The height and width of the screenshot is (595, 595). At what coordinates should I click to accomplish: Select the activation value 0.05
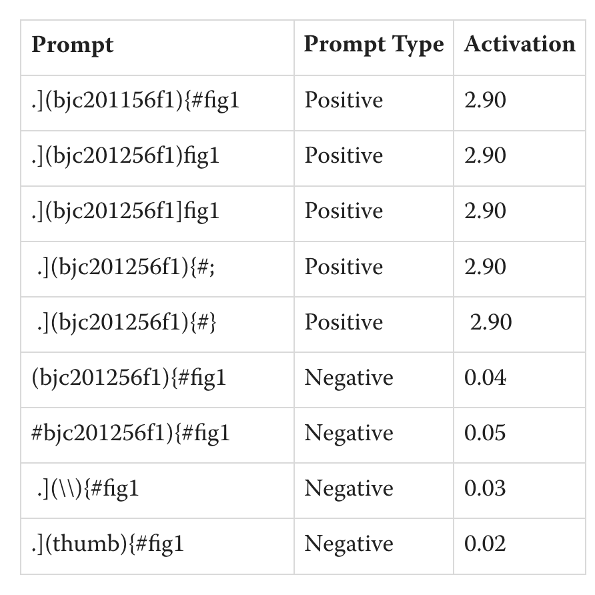(x=485, y=434)
